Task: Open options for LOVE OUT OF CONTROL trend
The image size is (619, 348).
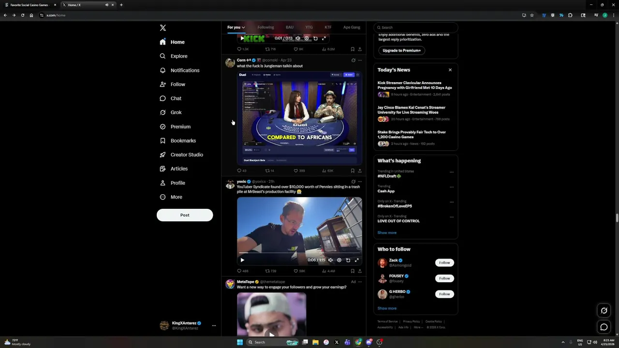Action: tap(452, 217)
